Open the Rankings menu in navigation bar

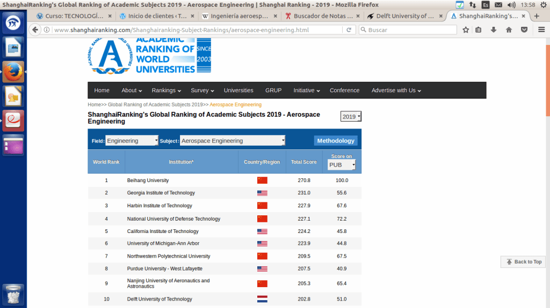click(x=166, y=91)
